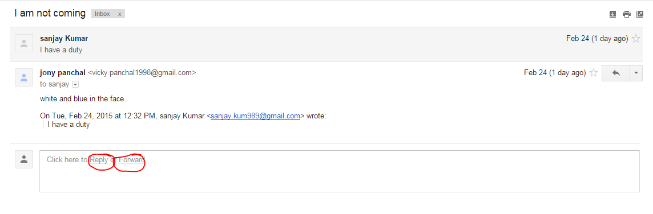Click sanjay Kumar's profile avatar
653x214 pixels.
(x=24, y=43)
